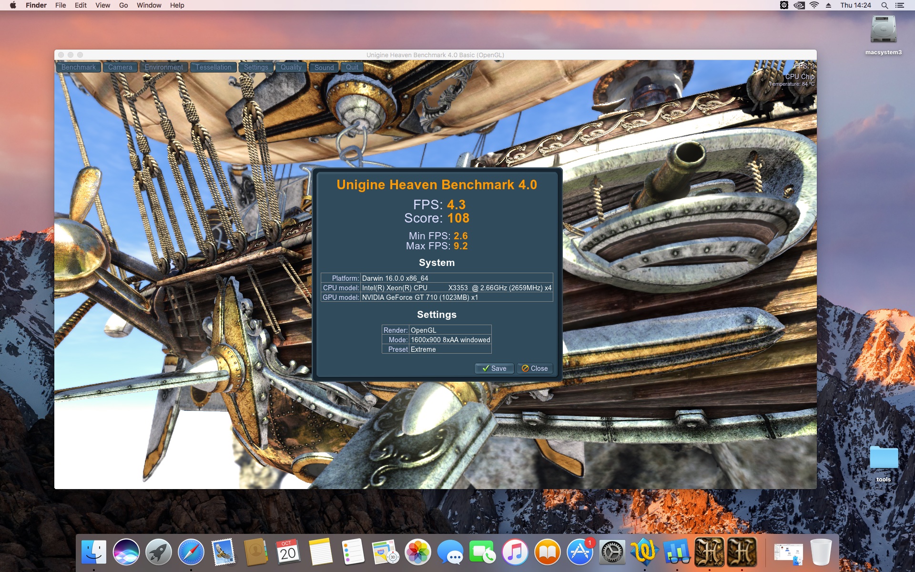Open the Camera menu in Heaven
This screenshot has width=915, height=572.
120,67
